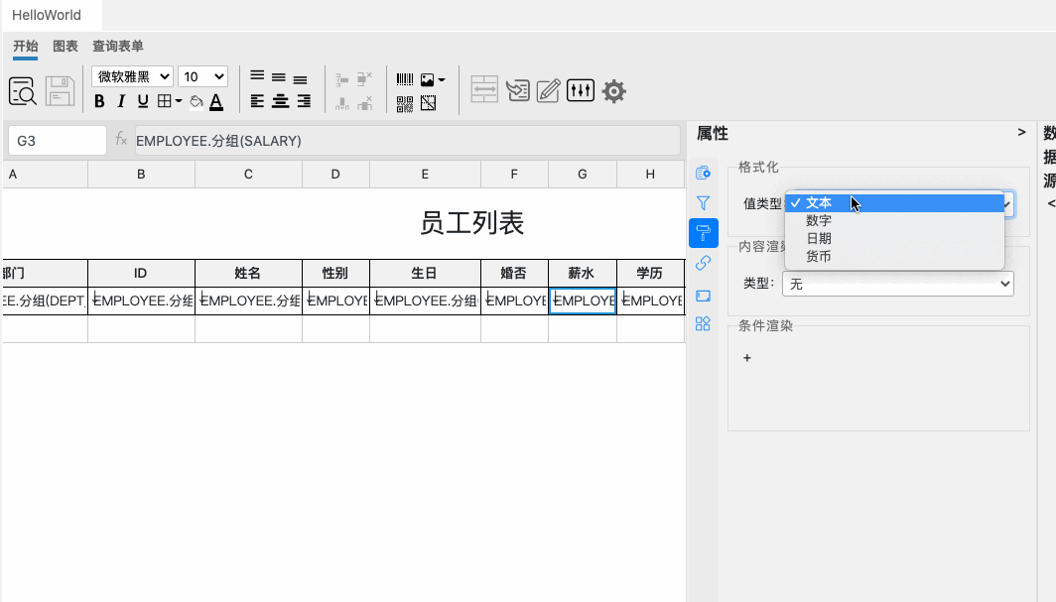Collapse the 属性 panel with > arrow
Viewport: 1056px width, 602px height.
[x=1021, y=133]
